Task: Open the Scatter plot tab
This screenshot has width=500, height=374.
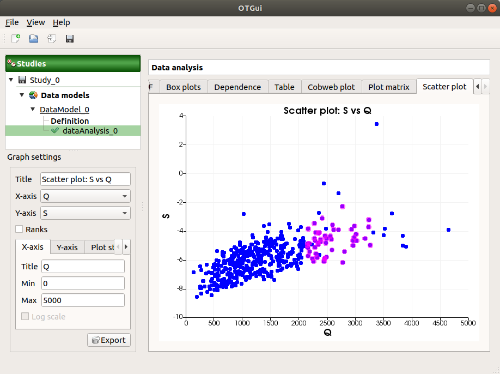Action: click(x=444, y=86)
